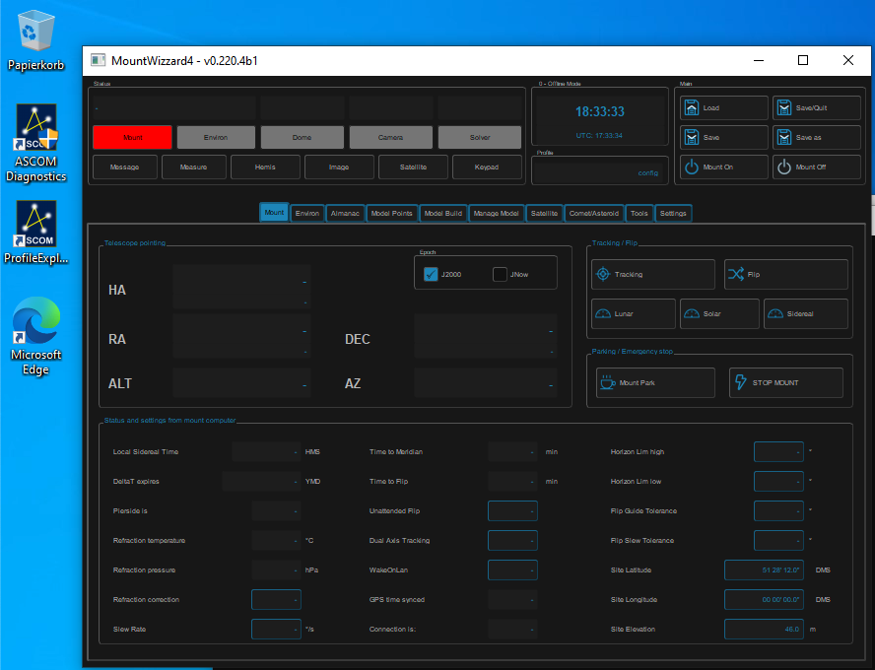Click the Dome status button
This screenshot has height=670, width=875.
tap(302, 137)
